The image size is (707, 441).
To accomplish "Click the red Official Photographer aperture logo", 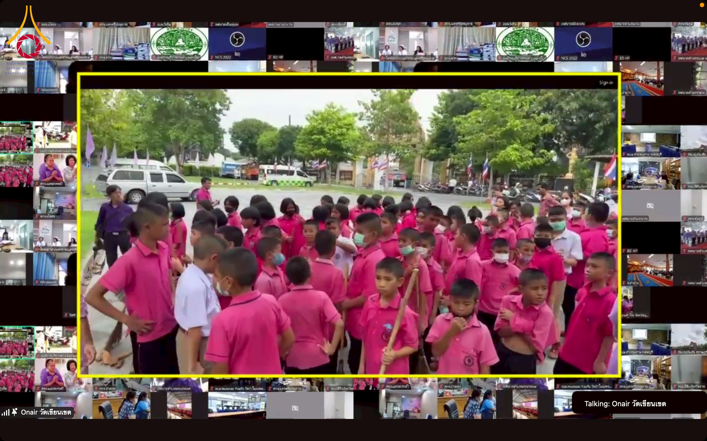I will [x=28, y=46].
